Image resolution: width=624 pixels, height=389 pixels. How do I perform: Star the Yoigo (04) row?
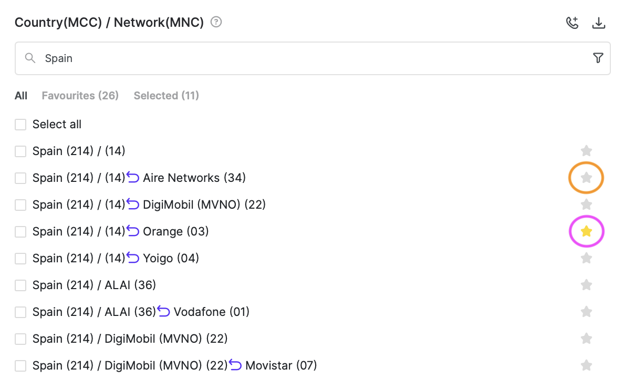[586, 258]
